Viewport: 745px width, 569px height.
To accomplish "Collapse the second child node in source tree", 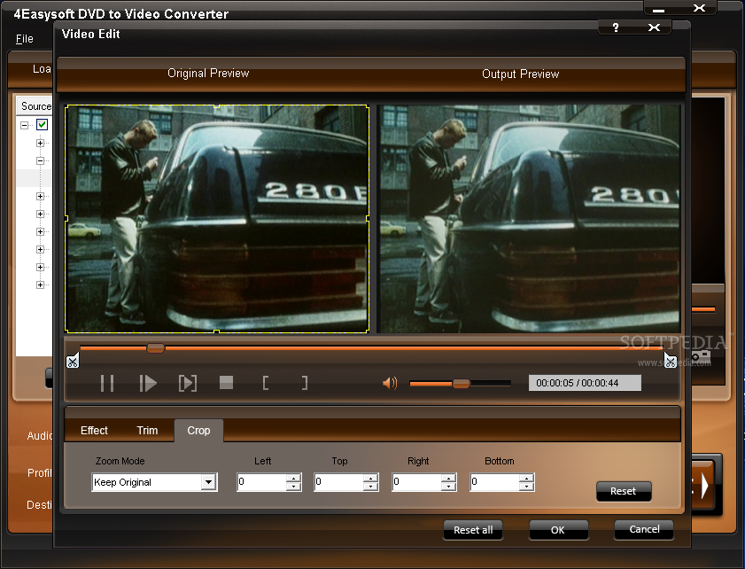I will pos(41,160).
